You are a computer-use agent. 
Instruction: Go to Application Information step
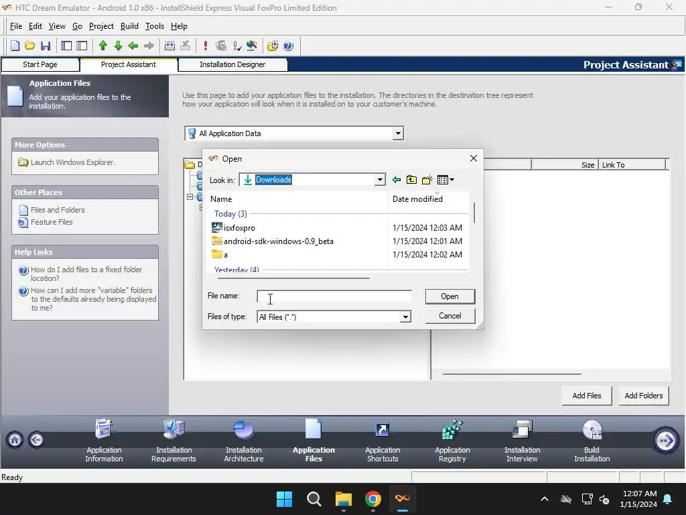point(104,441)
